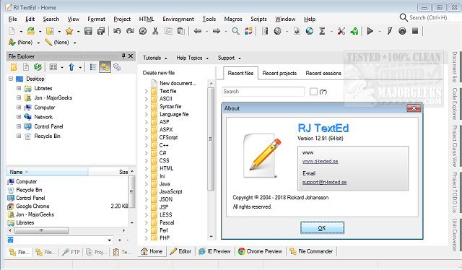Open the Macros menu
This screenshot has width=462, height=270.
tap(233, 19)
